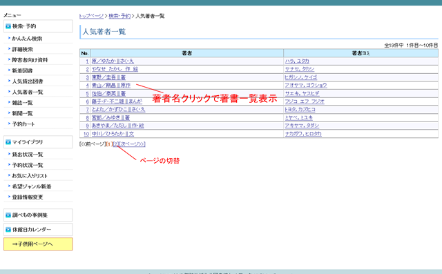Image resolution: width=442 pixels, height=274 pixels.
Task: Click the 検索・予約 menu header icon
Action: click(8, 26)
